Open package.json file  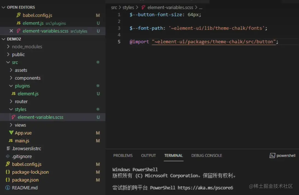tap(25, 180)
